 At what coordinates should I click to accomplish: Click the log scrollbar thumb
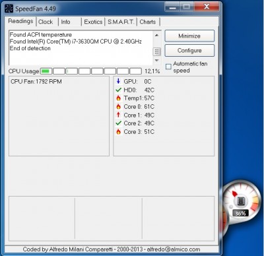156,51
